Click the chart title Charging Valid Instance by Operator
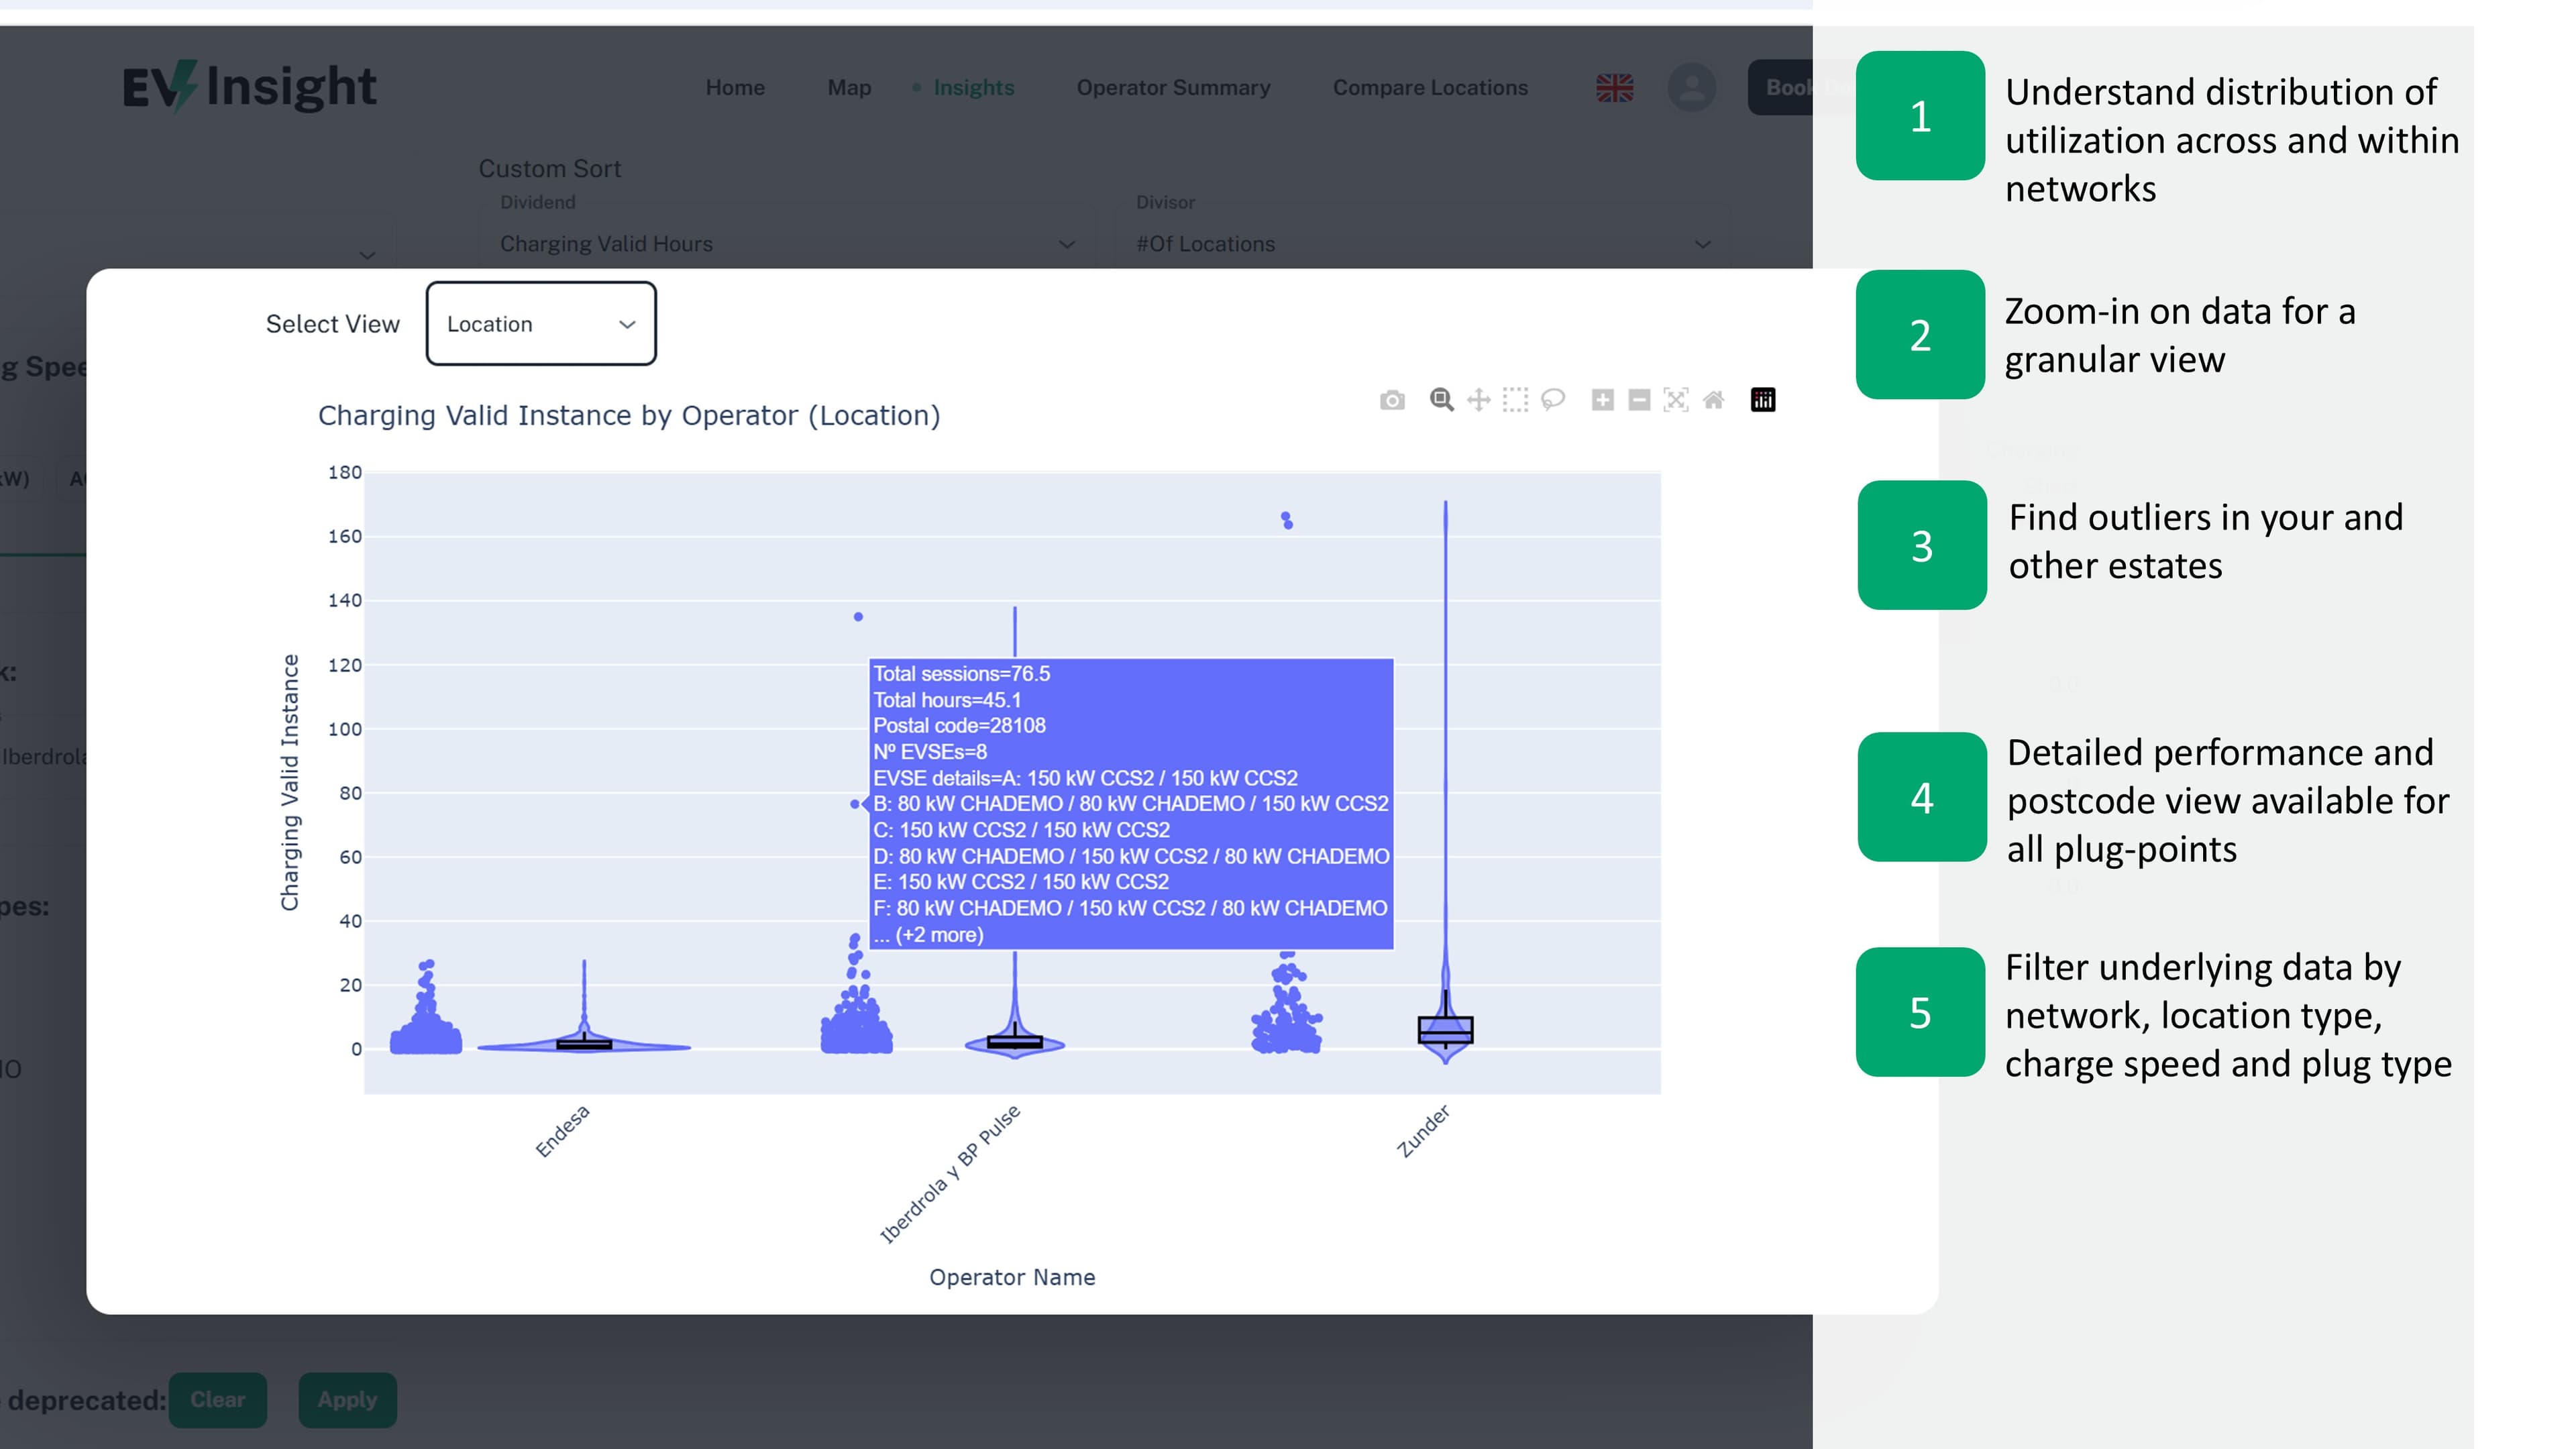 click(629, 415)
